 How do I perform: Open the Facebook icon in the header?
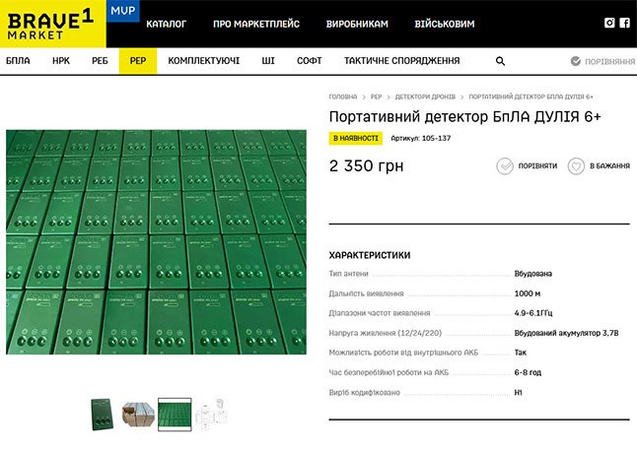[624, 23]
